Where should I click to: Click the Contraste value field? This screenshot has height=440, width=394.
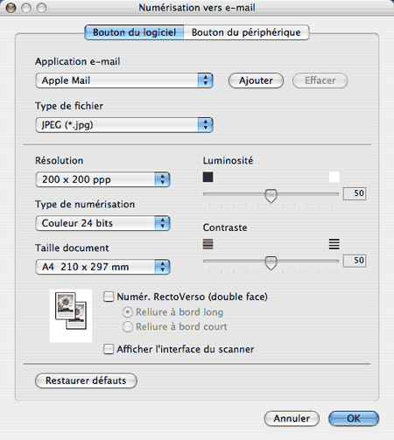coord(355,261)
